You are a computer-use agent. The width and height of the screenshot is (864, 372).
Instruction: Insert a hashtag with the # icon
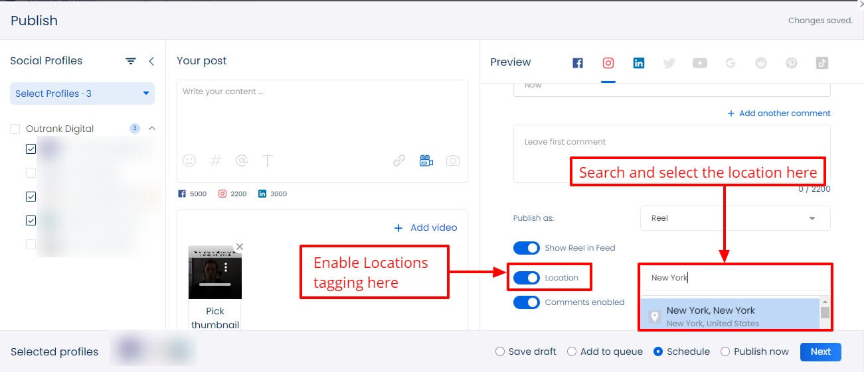tap(216, 160)
